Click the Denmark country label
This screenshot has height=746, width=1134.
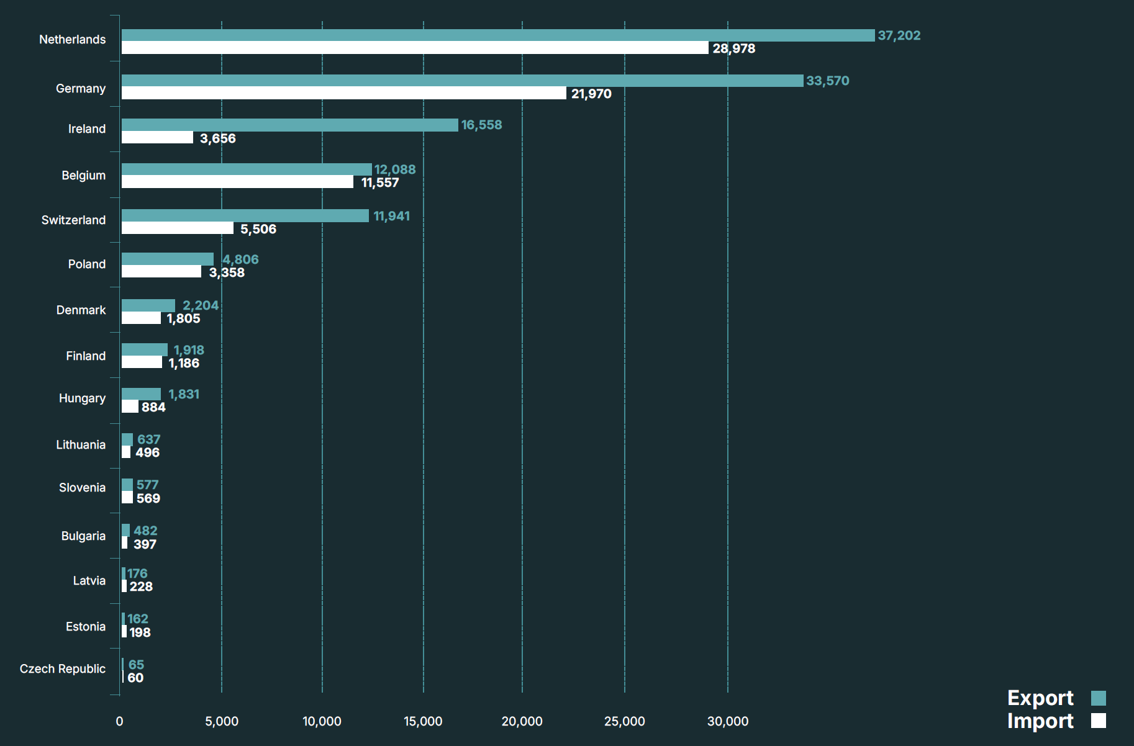81,310
